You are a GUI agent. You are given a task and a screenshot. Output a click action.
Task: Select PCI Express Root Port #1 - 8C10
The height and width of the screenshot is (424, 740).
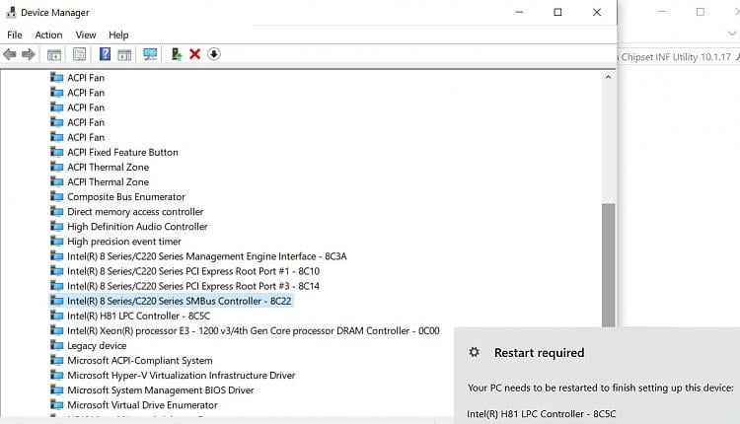coord(193,271)
